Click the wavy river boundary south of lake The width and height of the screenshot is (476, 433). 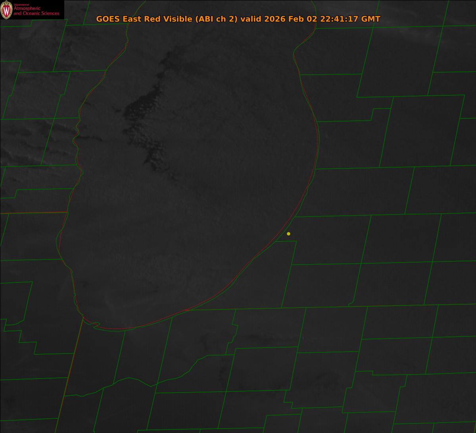tap(151, 385)
